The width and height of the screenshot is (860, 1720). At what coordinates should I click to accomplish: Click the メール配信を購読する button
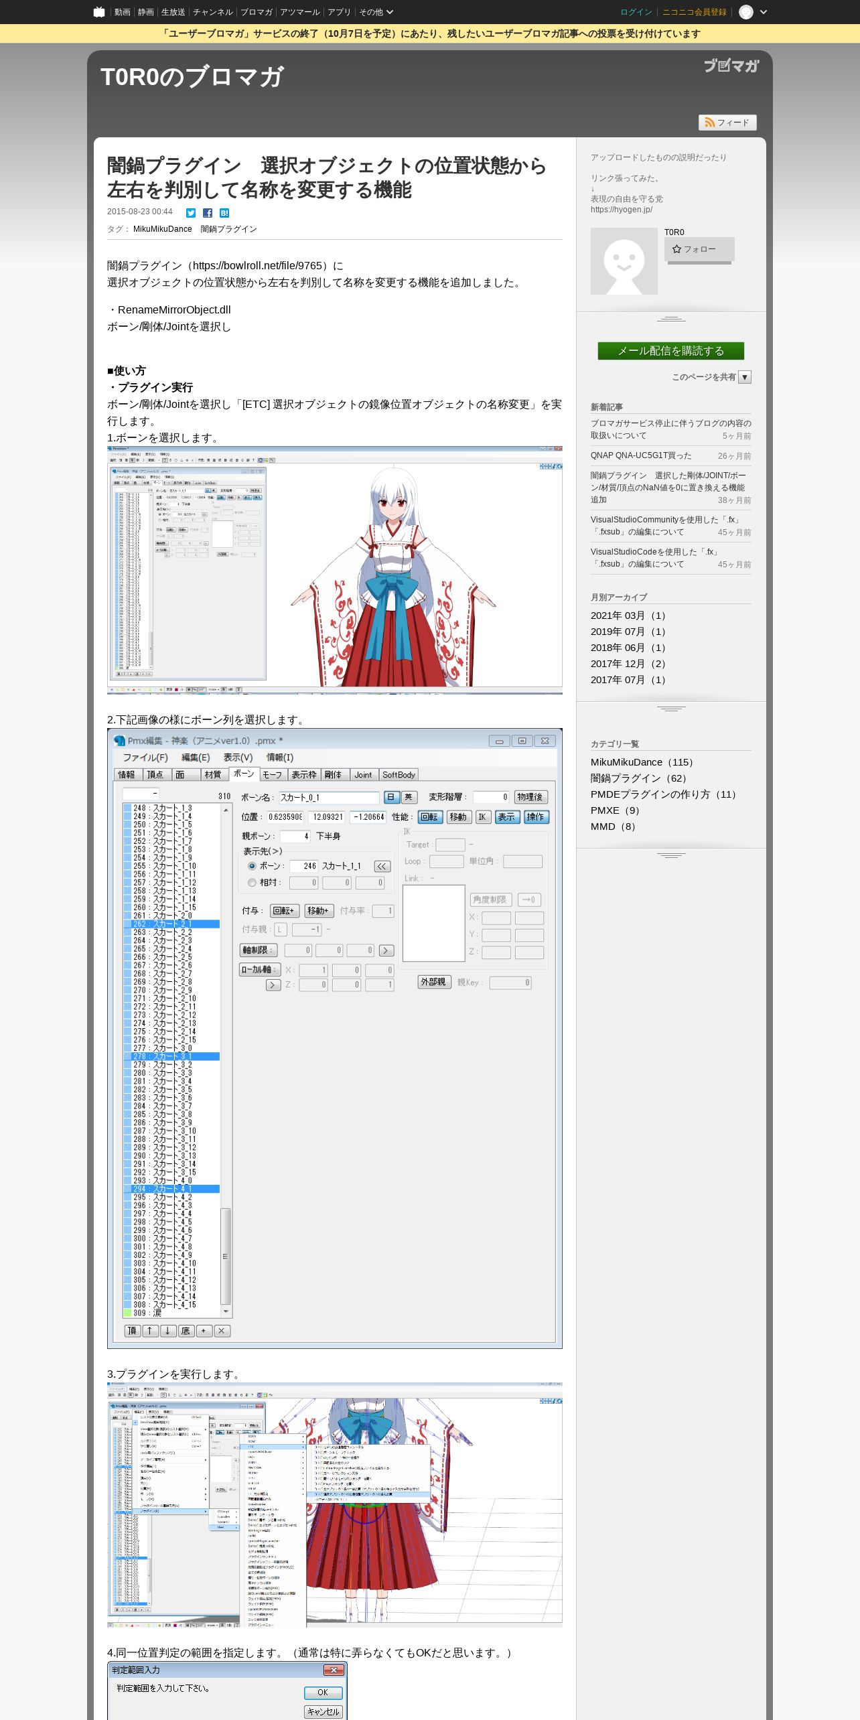tap(671, 351)
